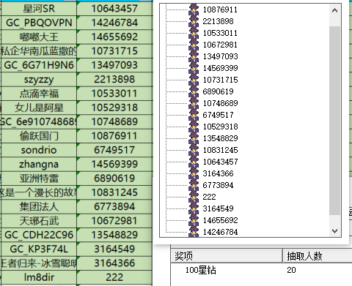Select spreadsheet cell GC_6G71H9N6
Screen dimensions: 352x286
pyautogui.click(x=39, y=65)
